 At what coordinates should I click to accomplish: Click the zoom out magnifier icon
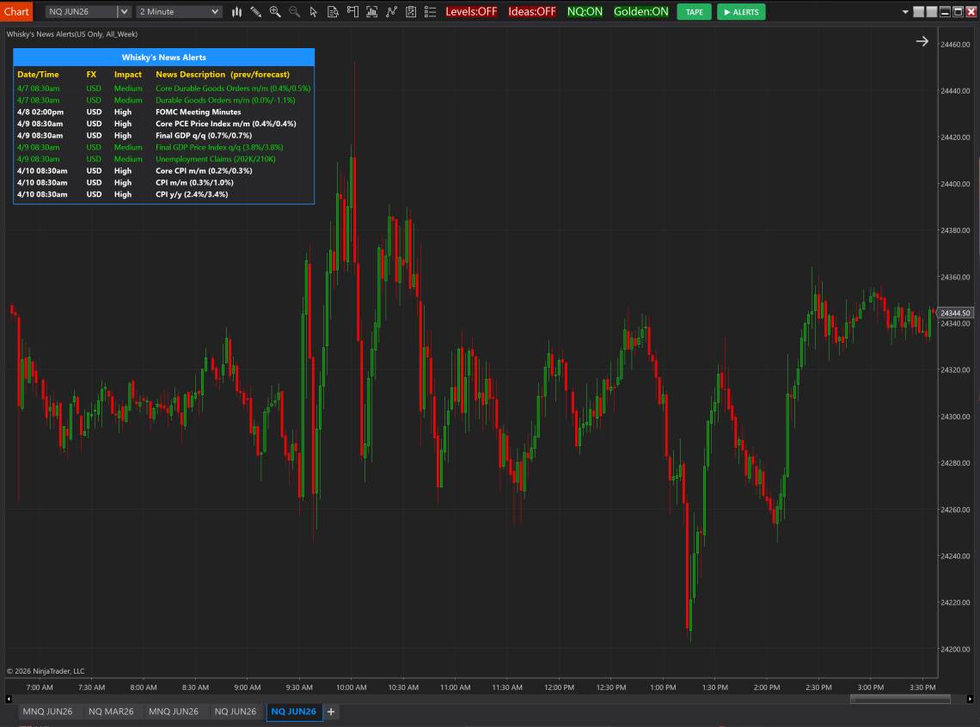point(295,12)
